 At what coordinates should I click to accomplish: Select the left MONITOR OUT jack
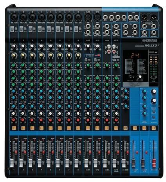point(130,17)
